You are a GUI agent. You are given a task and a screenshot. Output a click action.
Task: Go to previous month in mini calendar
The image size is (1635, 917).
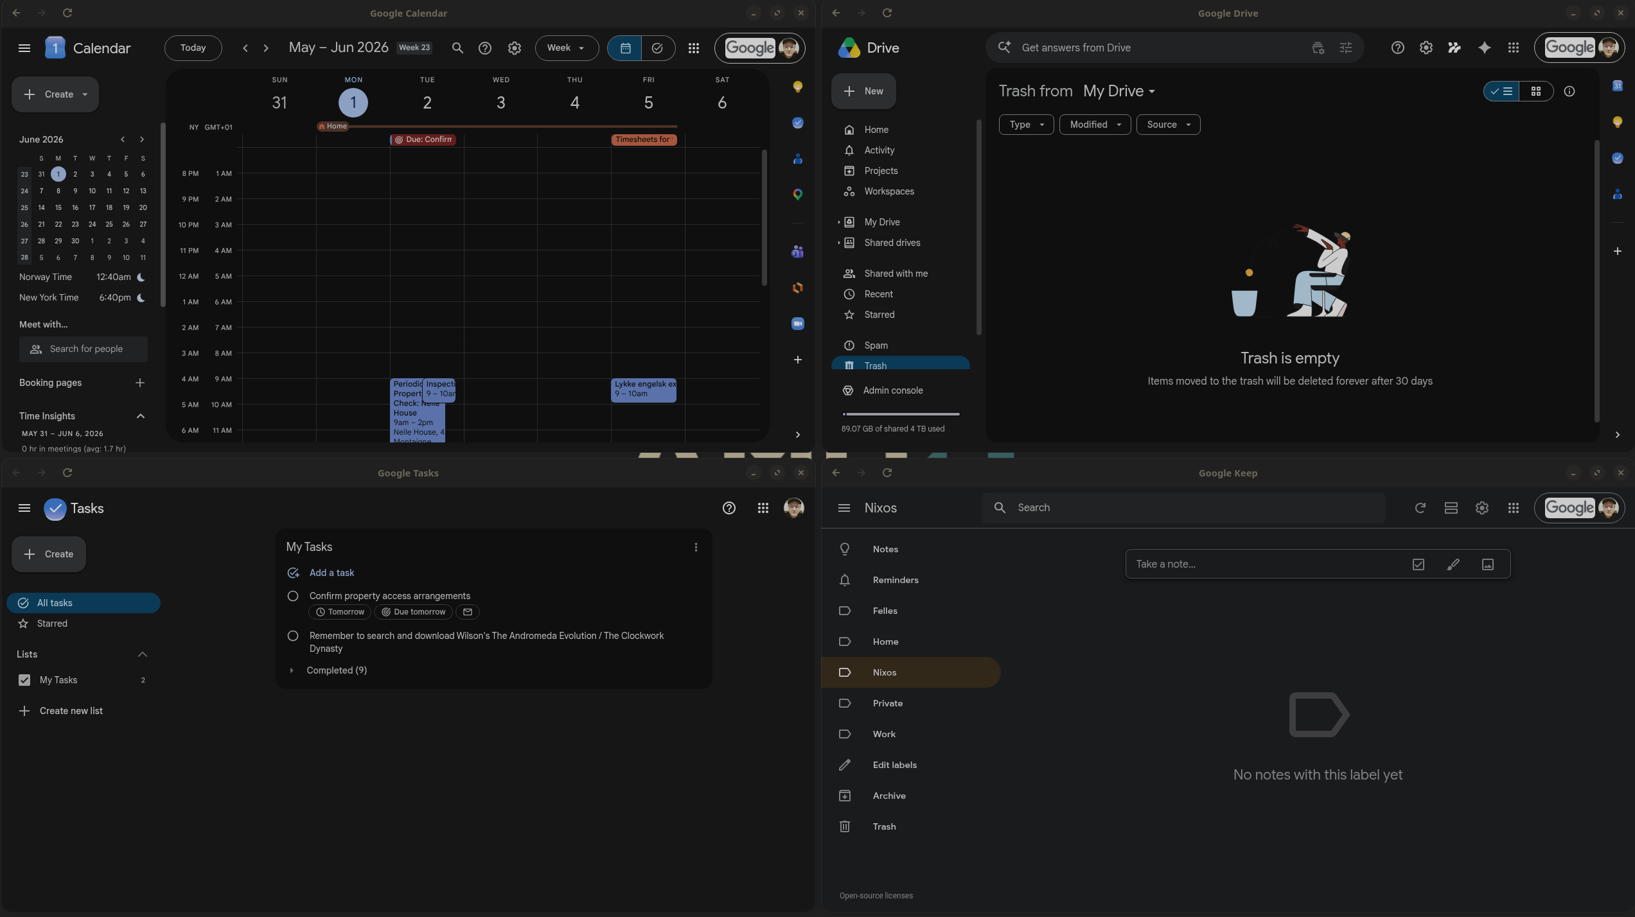click(123, 139)
